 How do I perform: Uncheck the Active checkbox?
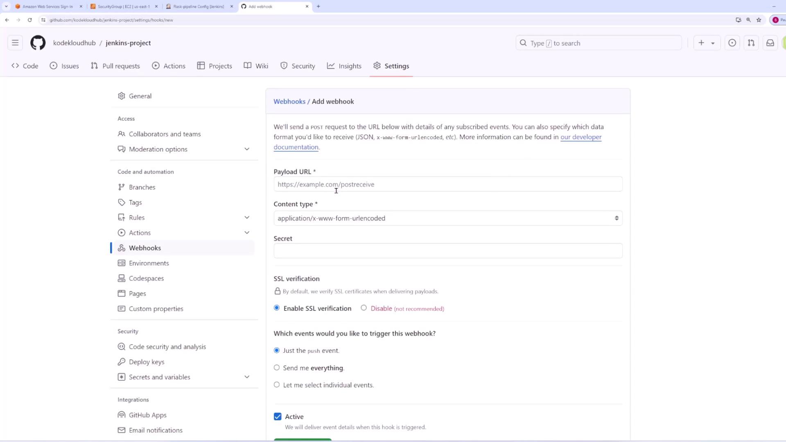click(x=278, y=417)
